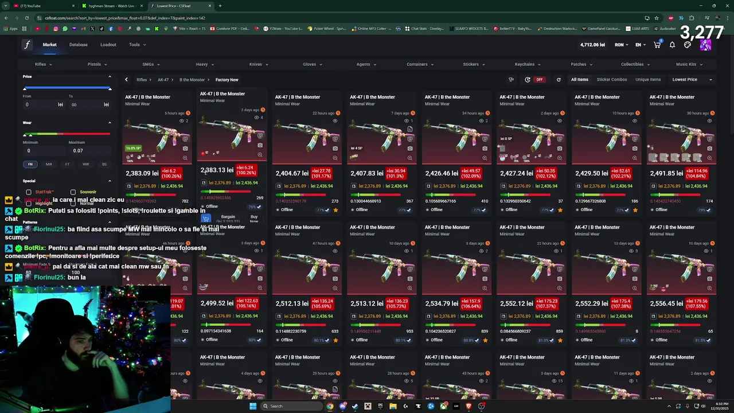
Task: Click the filter sort icon left of auto-refresh
Action: click(511, 80)
